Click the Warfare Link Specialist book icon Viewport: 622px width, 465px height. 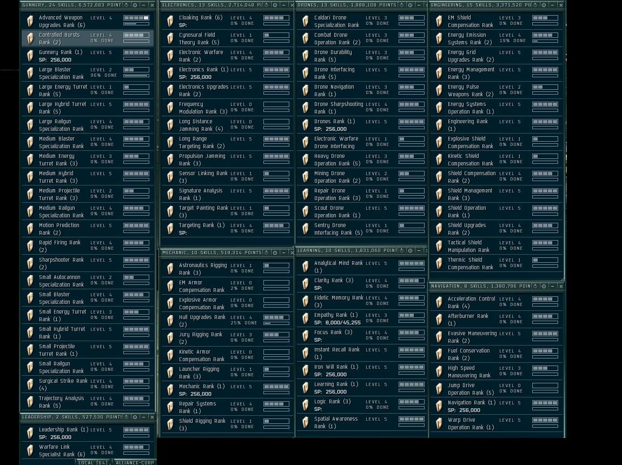point(30,450)
